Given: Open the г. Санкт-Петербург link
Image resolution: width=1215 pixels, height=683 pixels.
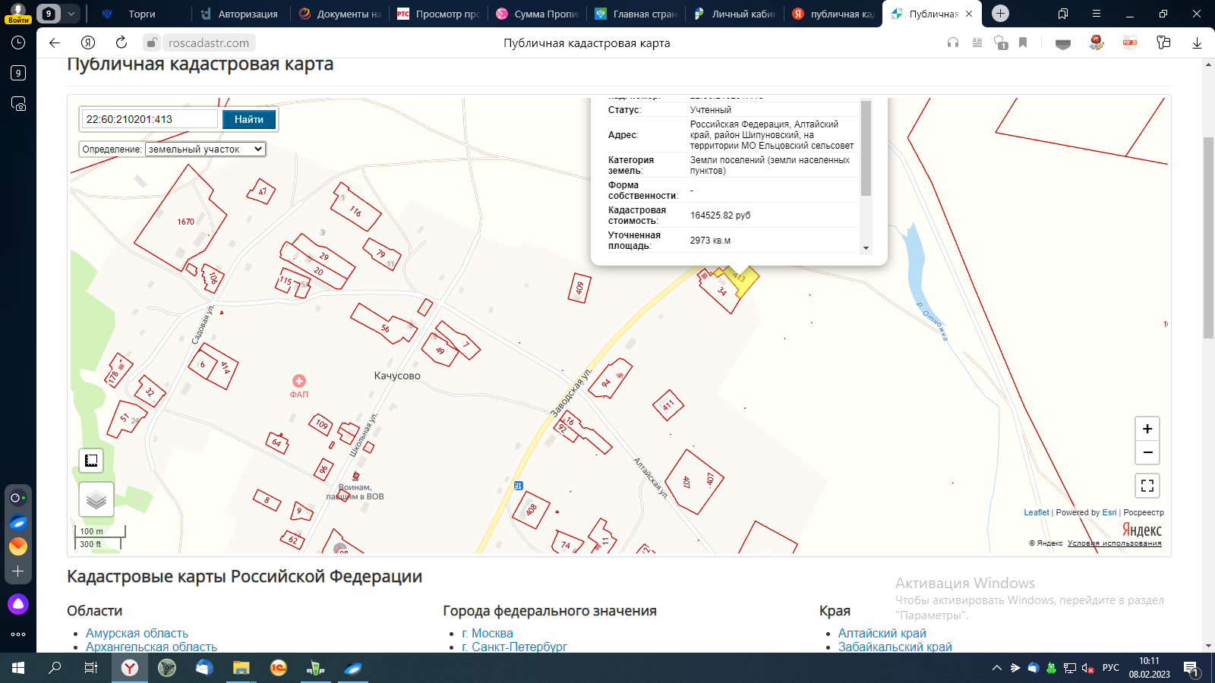Looking at the screenshot, I should pyautogui.click(x=514, y=647).
